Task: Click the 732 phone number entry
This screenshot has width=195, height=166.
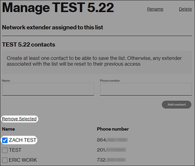Action: pyautogui.click(x=112, y=160)
